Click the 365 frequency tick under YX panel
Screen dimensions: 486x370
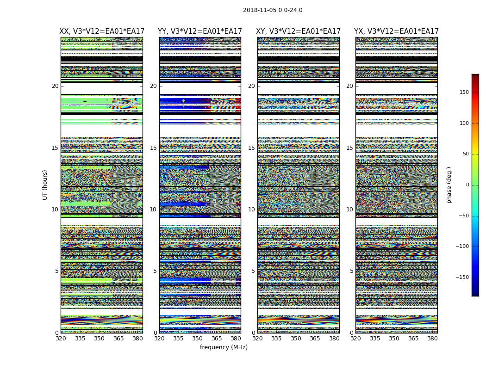click(413, 339)
